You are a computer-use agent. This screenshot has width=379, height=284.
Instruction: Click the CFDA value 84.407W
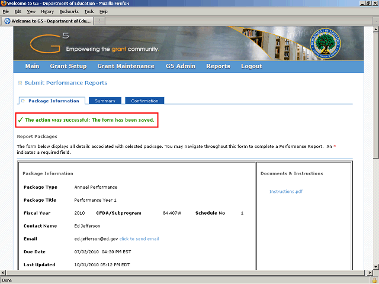click(172, 213)
